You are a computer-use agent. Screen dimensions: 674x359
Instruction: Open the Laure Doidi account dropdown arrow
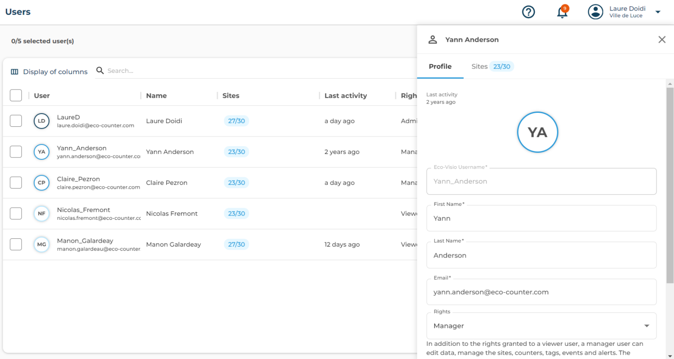tap(658, 12)
